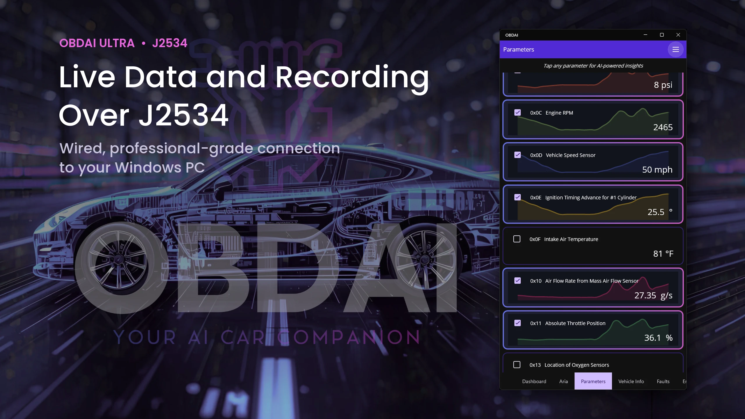The width and height of the screenshot is (745, 419).
Task: Click the 0x0F PID code
Action: click(x=535, y=239)
